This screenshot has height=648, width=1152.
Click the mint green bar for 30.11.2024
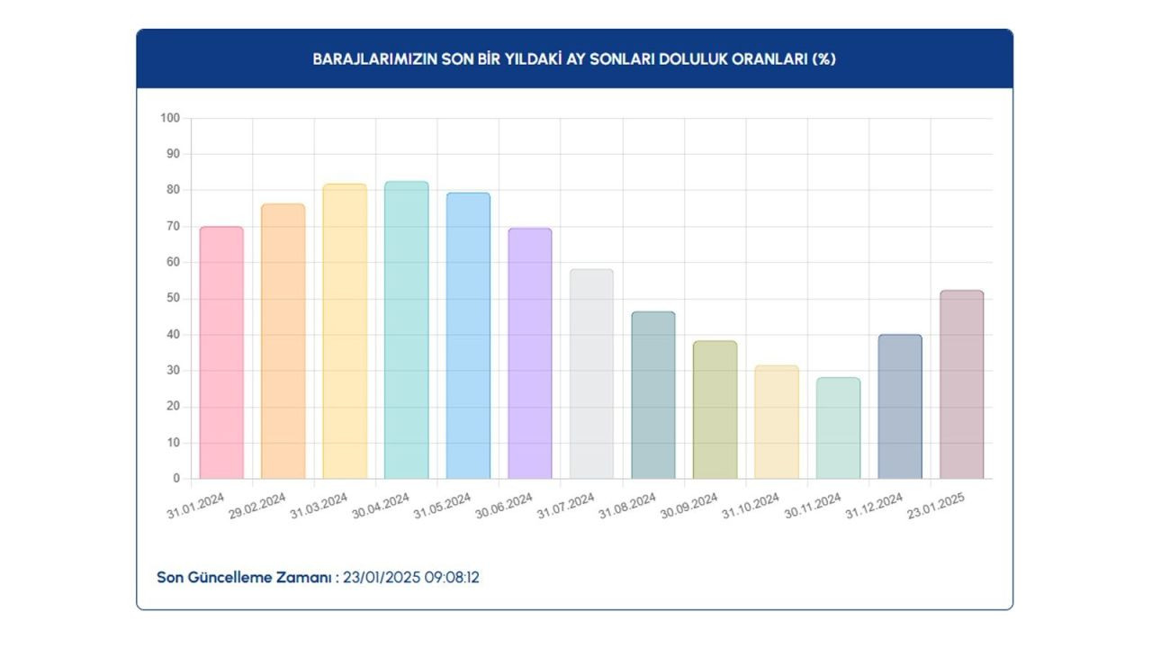[x=838, y=428]
